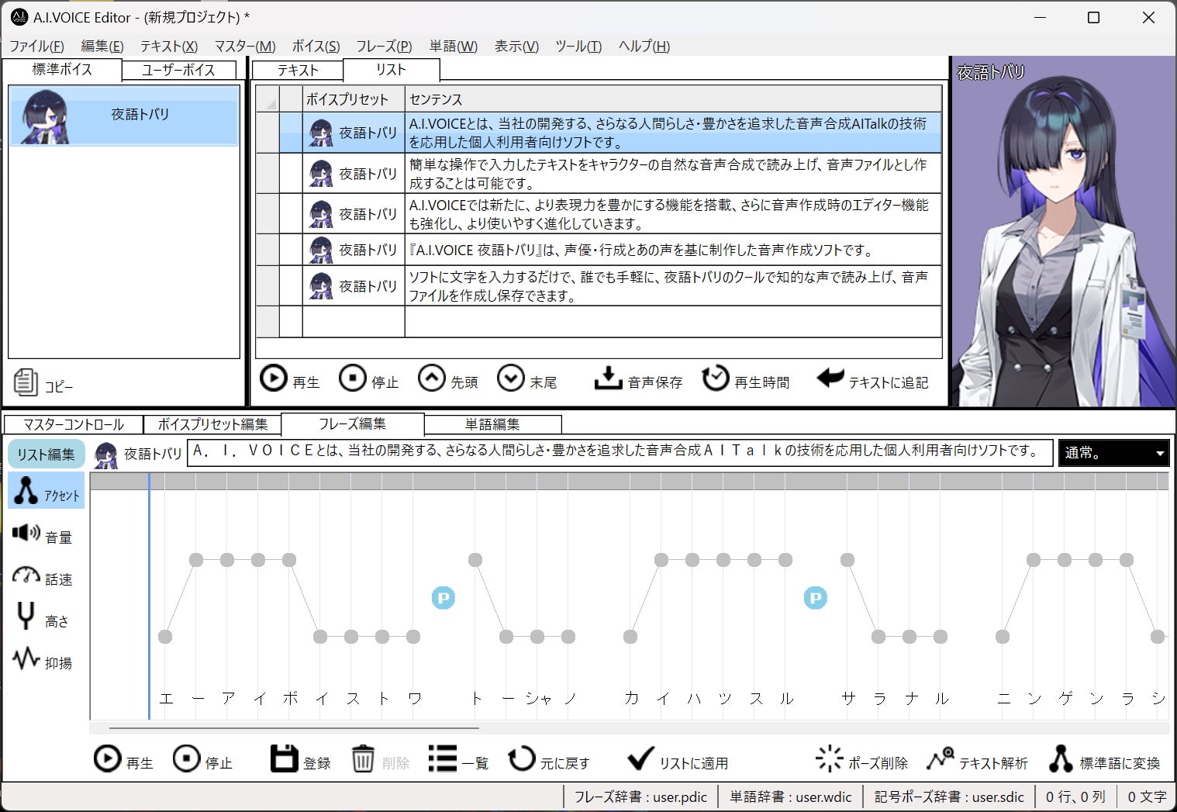
Task: Append list to text with テキストに追記
Action: [872, 379]
